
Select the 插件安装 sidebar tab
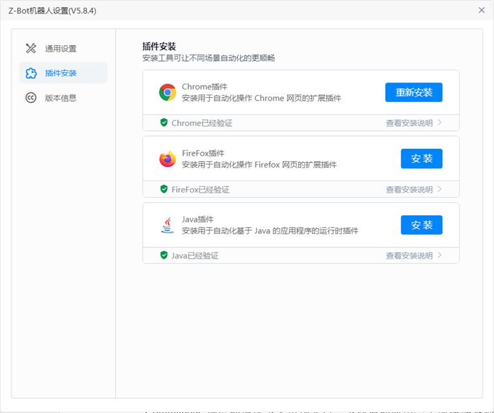pyautogui.click(x=61, y=73)
